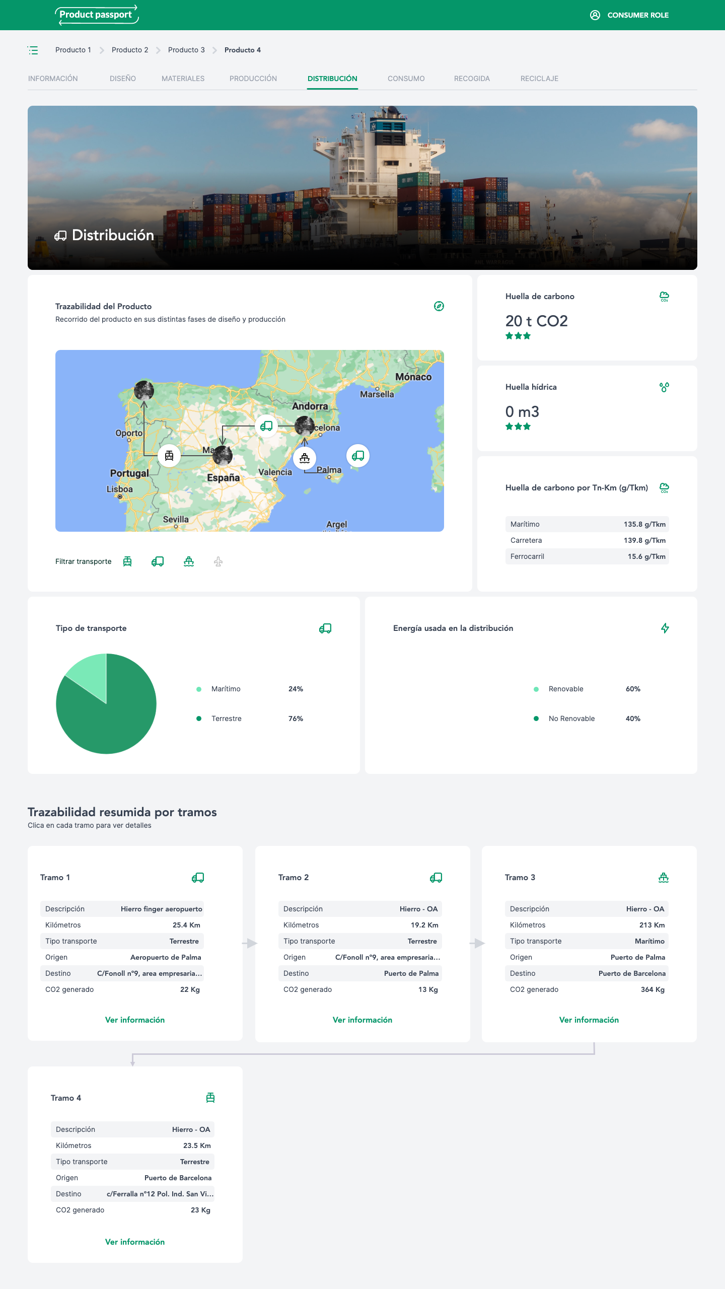Click the chevron after Producto 1 breadcrumb
The height and width of the screenshot is (1289, 725).
click(x=102, y=50)
